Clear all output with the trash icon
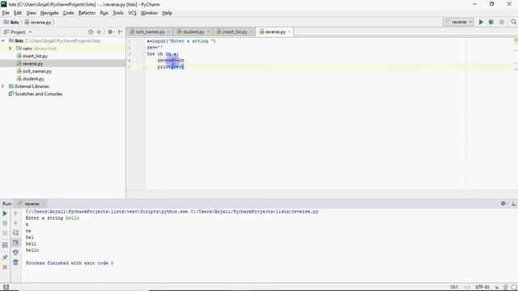 [x=15, y=262]
